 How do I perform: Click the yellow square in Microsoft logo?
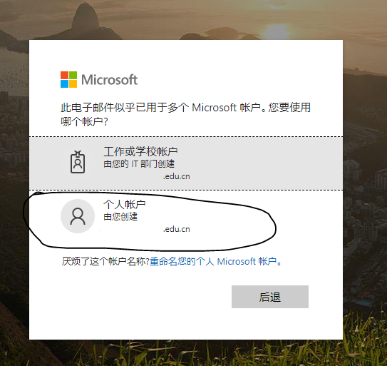73,83
